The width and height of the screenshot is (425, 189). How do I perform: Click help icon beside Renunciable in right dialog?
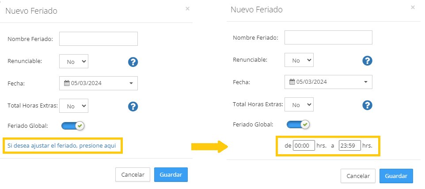point(367,61)
